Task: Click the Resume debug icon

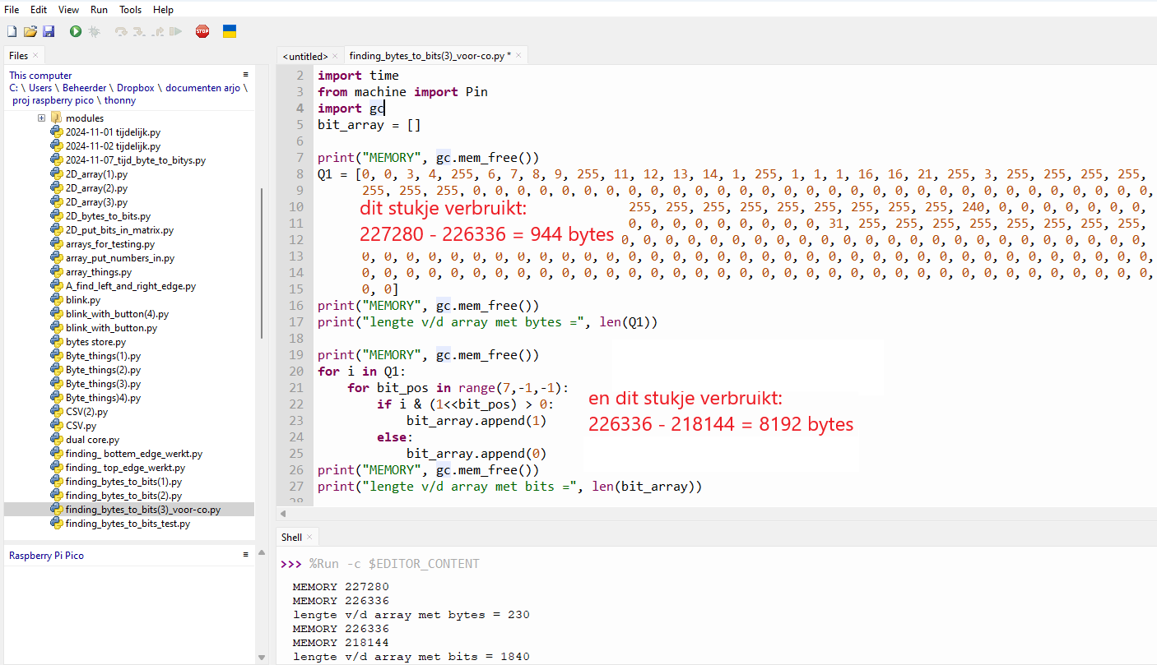Action: (x=175, y=31)
